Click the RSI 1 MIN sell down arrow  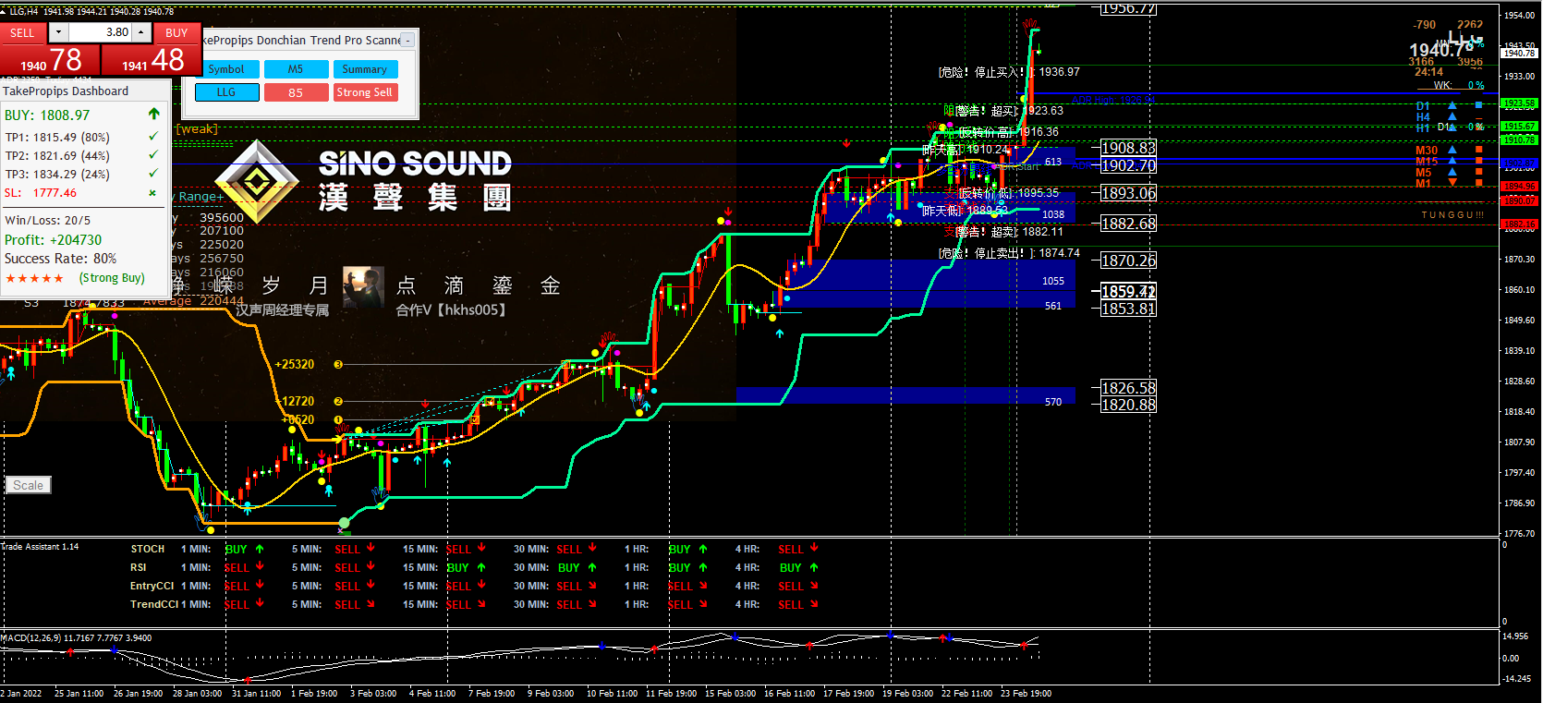click(260, 567)
